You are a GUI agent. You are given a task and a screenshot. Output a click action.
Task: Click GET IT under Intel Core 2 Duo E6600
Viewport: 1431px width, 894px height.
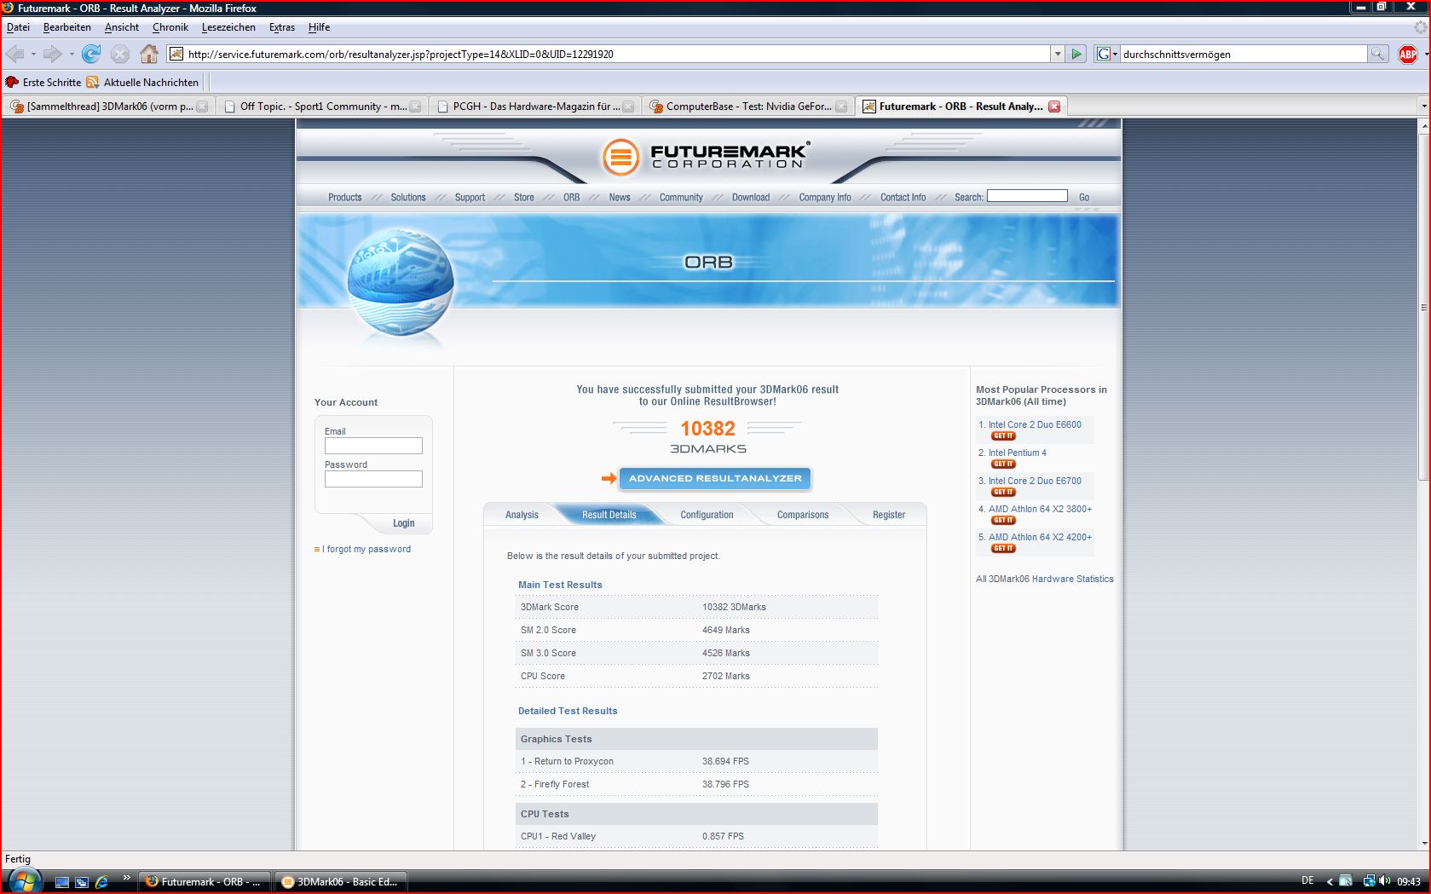pos(1003,435)
